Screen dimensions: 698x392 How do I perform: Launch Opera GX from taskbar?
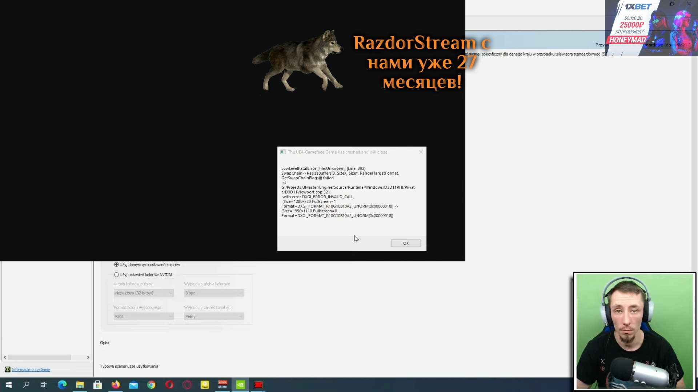187,385
